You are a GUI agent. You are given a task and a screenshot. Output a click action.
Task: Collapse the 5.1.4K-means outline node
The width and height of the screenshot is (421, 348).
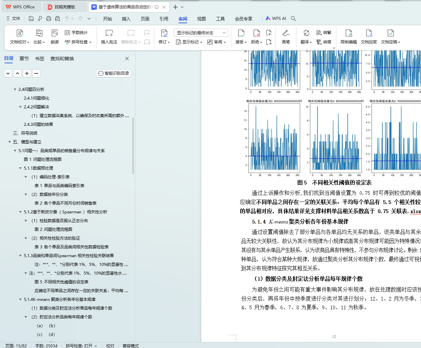(x=20, y=300)
